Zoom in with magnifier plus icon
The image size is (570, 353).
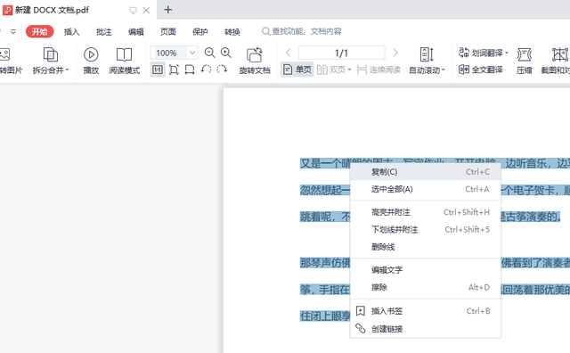pyautogui.click(x=225, y=53)
